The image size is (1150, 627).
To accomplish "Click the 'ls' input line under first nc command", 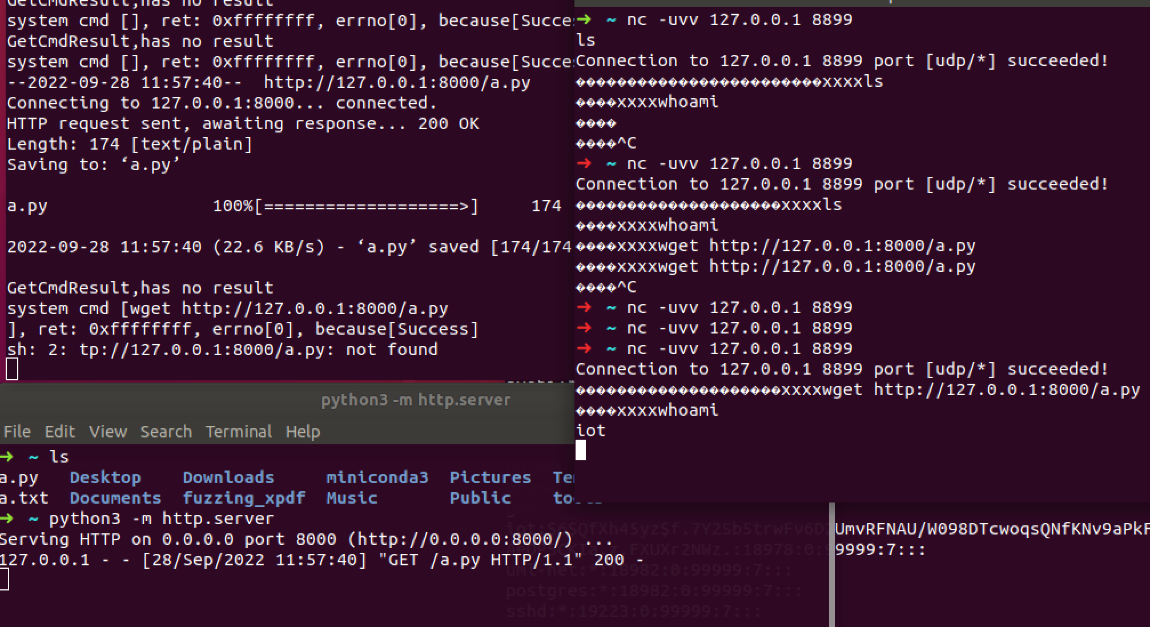I will point(586,40).
